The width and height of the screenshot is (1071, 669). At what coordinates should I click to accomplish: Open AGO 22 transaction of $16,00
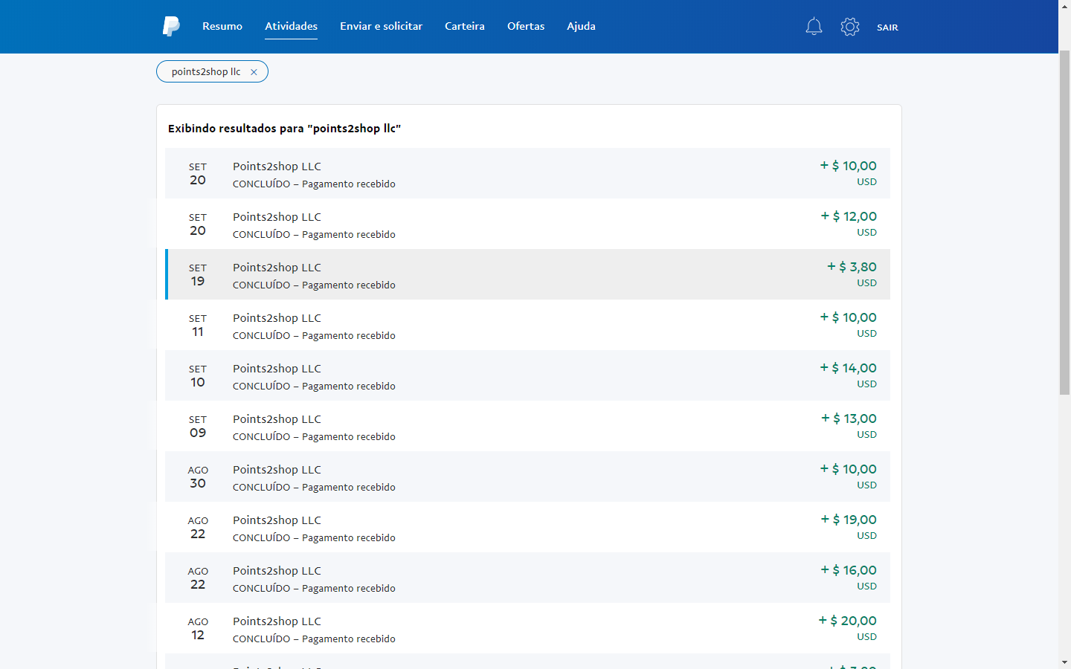[527, 578]
